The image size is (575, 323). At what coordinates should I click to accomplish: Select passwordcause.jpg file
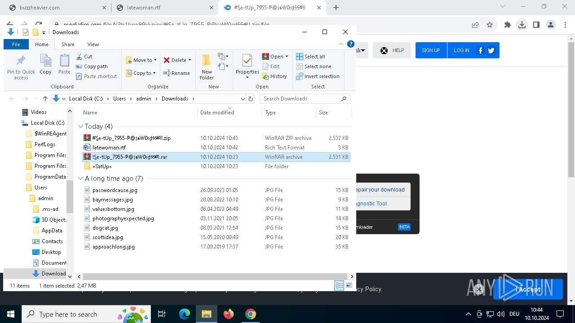216,190
